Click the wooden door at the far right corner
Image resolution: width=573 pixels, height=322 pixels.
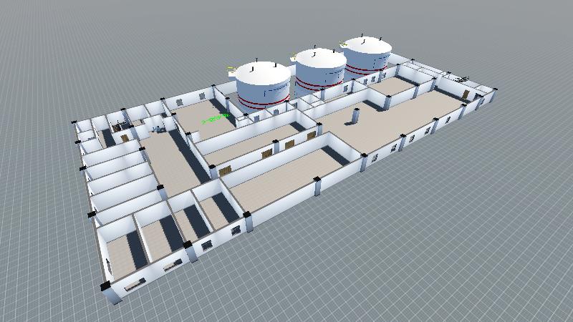466,94
